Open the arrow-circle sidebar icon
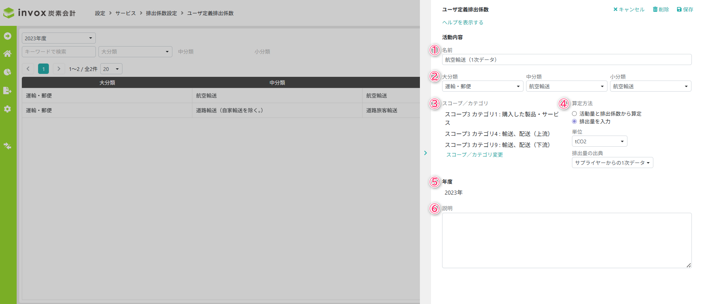 (x=7, y=36)
